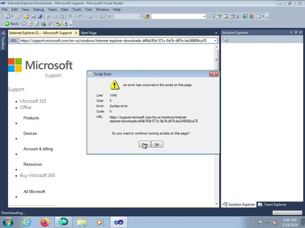This screenshot has width=305, height=228.
Task: Open the File menu
Action: pyautogui.click(x=5, y=9)
